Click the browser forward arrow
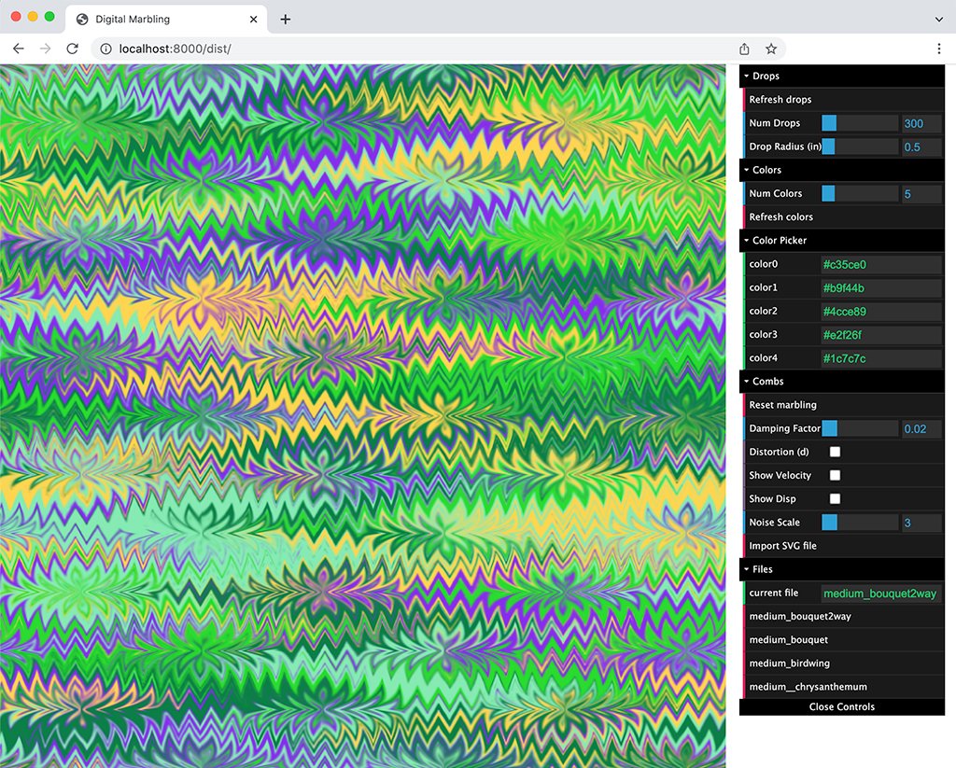Screen dimensions: 956x768 point(45,49)
